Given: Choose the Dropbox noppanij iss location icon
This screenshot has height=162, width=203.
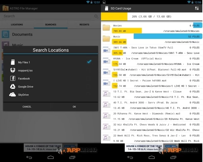Looking at the screenshot, I should pos(13,70).
